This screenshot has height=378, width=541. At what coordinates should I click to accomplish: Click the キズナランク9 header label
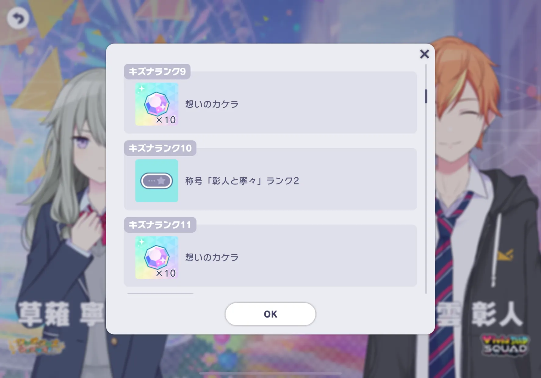tap(157, 71)
